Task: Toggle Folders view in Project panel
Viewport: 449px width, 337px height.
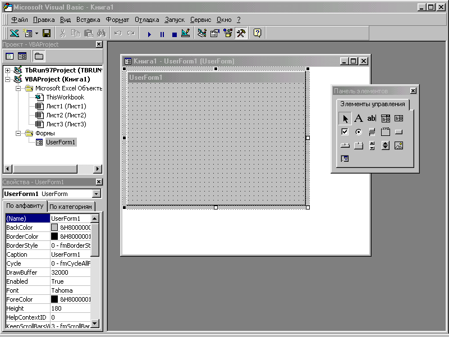Action: 39,56
